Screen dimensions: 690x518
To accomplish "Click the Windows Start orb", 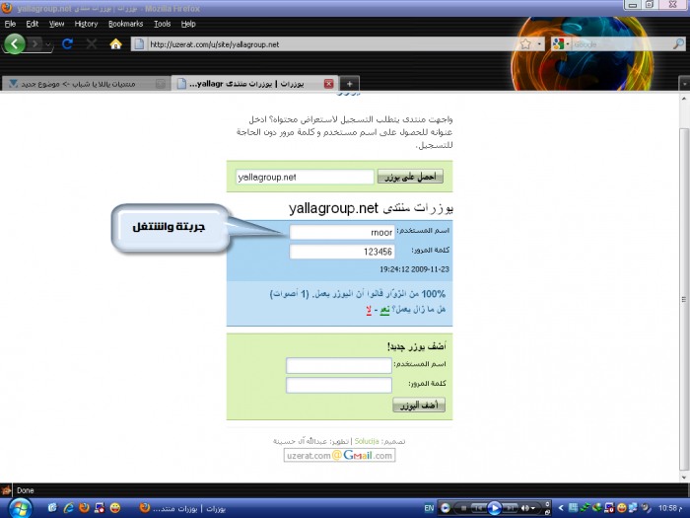I will [x=20, y=507].
